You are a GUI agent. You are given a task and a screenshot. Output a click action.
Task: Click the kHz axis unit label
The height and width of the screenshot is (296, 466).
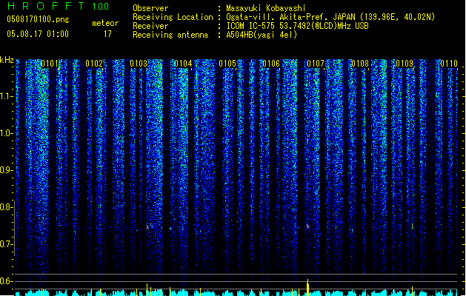(7, 60)
